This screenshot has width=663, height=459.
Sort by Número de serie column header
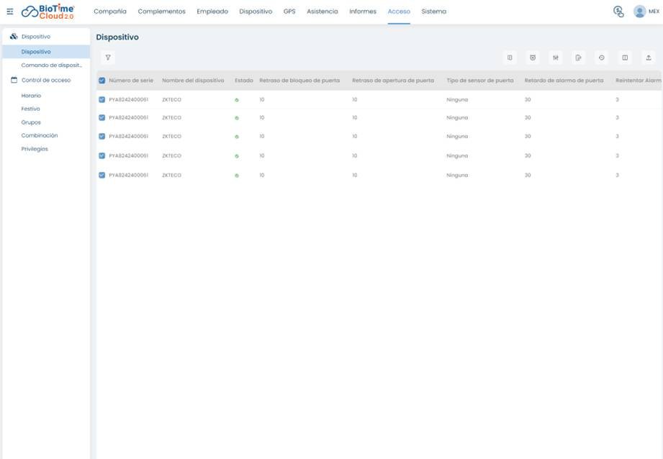[131, 81]
